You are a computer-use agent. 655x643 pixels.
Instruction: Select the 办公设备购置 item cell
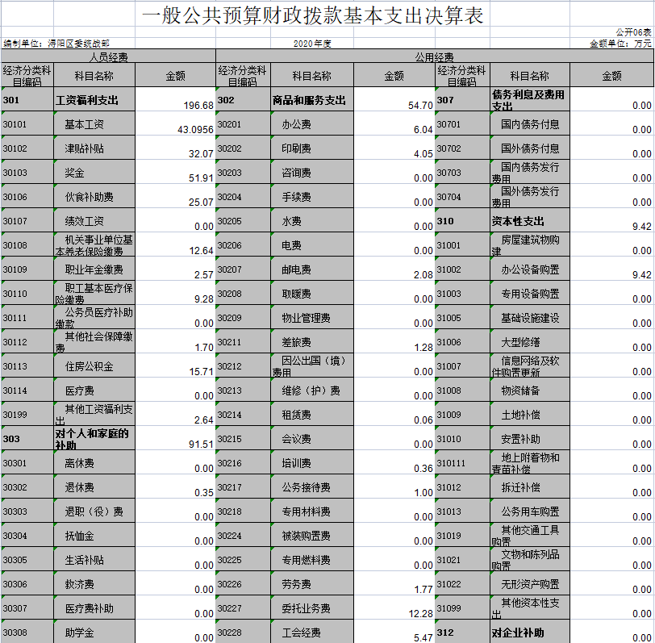[529, 269]
